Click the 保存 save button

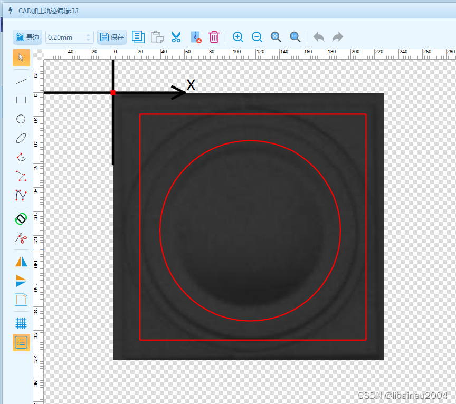(x=112, y=37)
